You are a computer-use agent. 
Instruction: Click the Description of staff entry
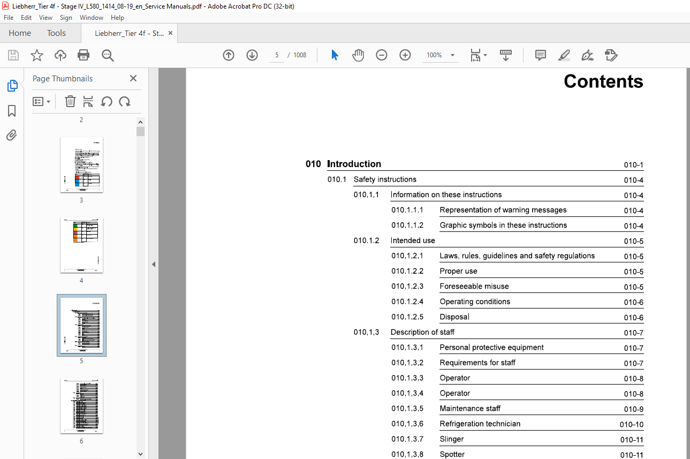coord(422,332)
